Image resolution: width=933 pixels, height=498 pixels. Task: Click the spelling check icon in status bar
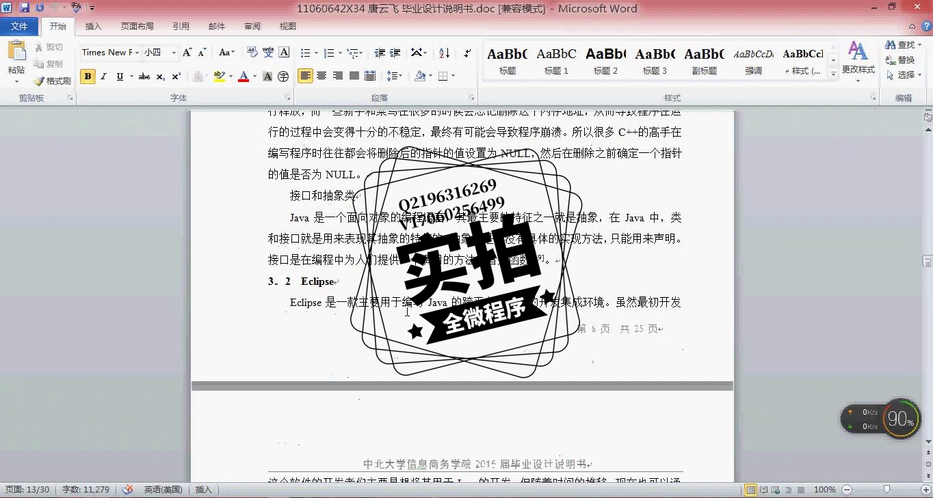tap(127, 489)
